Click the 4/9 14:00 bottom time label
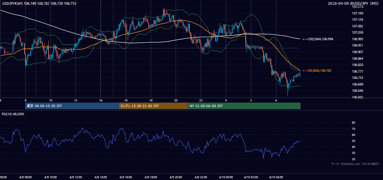383x180 pixels. pos(101,177)
